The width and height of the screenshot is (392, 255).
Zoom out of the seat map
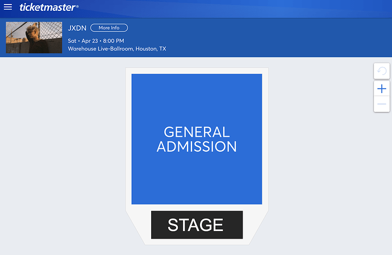click(382, 104)
